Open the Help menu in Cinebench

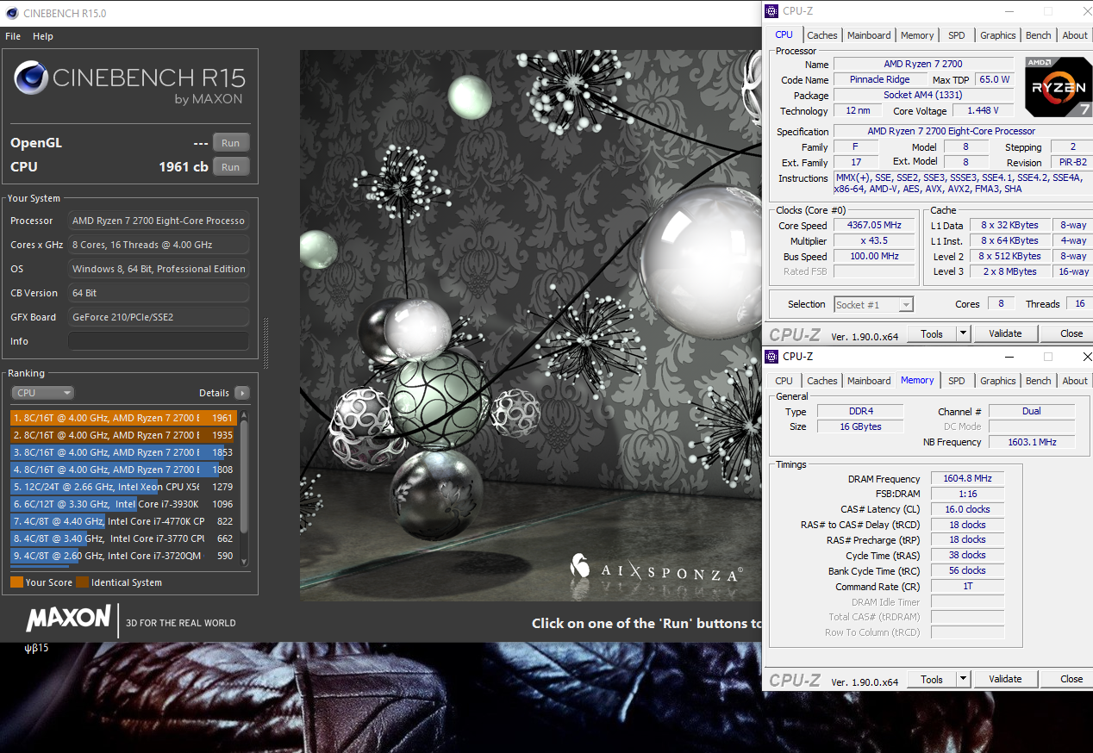(x=43, y=36)
